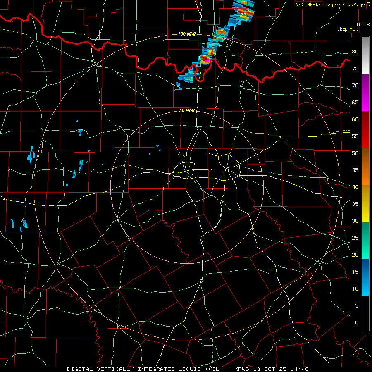Click the gray-white segment of color bar

tap(365, 55)
